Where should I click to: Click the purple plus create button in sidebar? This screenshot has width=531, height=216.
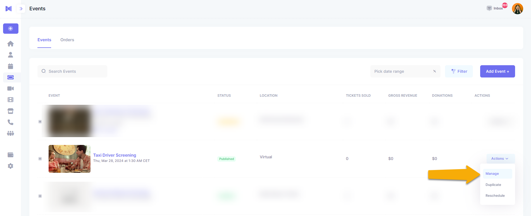pyautogui.click(x=11, y=28)
